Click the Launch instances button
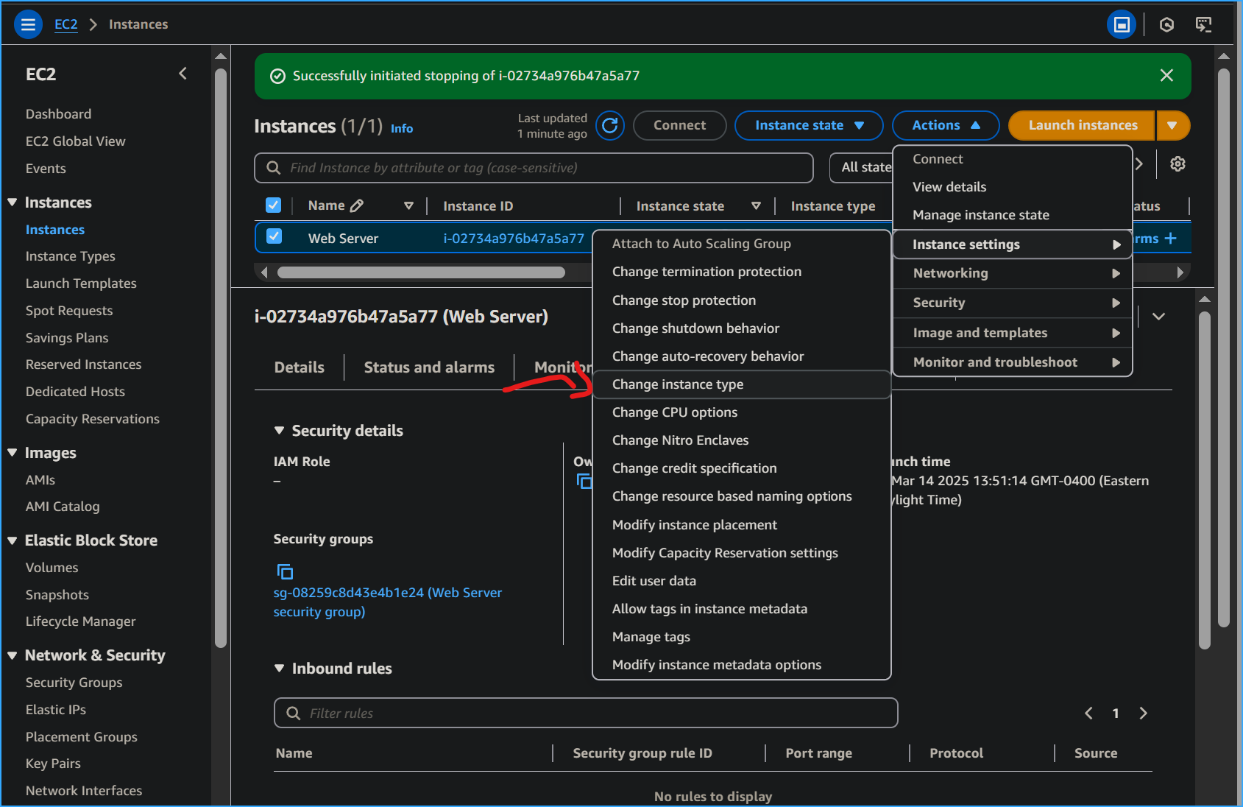Screen dimensions: 1243x807 (x=1082, y=125)
